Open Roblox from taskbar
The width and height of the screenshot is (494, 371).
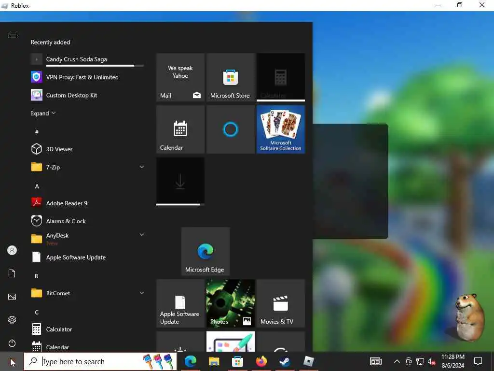click(x=308, y=361)
